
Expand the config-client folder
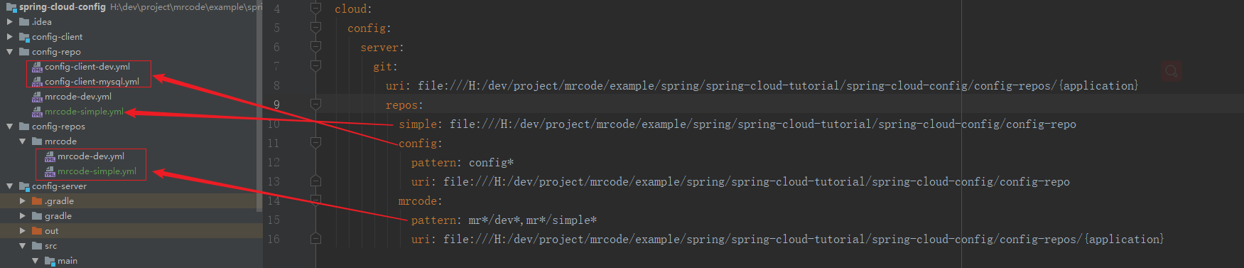tap(10, 37)
